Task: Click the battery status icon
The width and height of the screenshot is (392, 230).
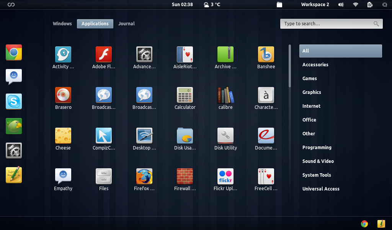Action: coord(370,5)
